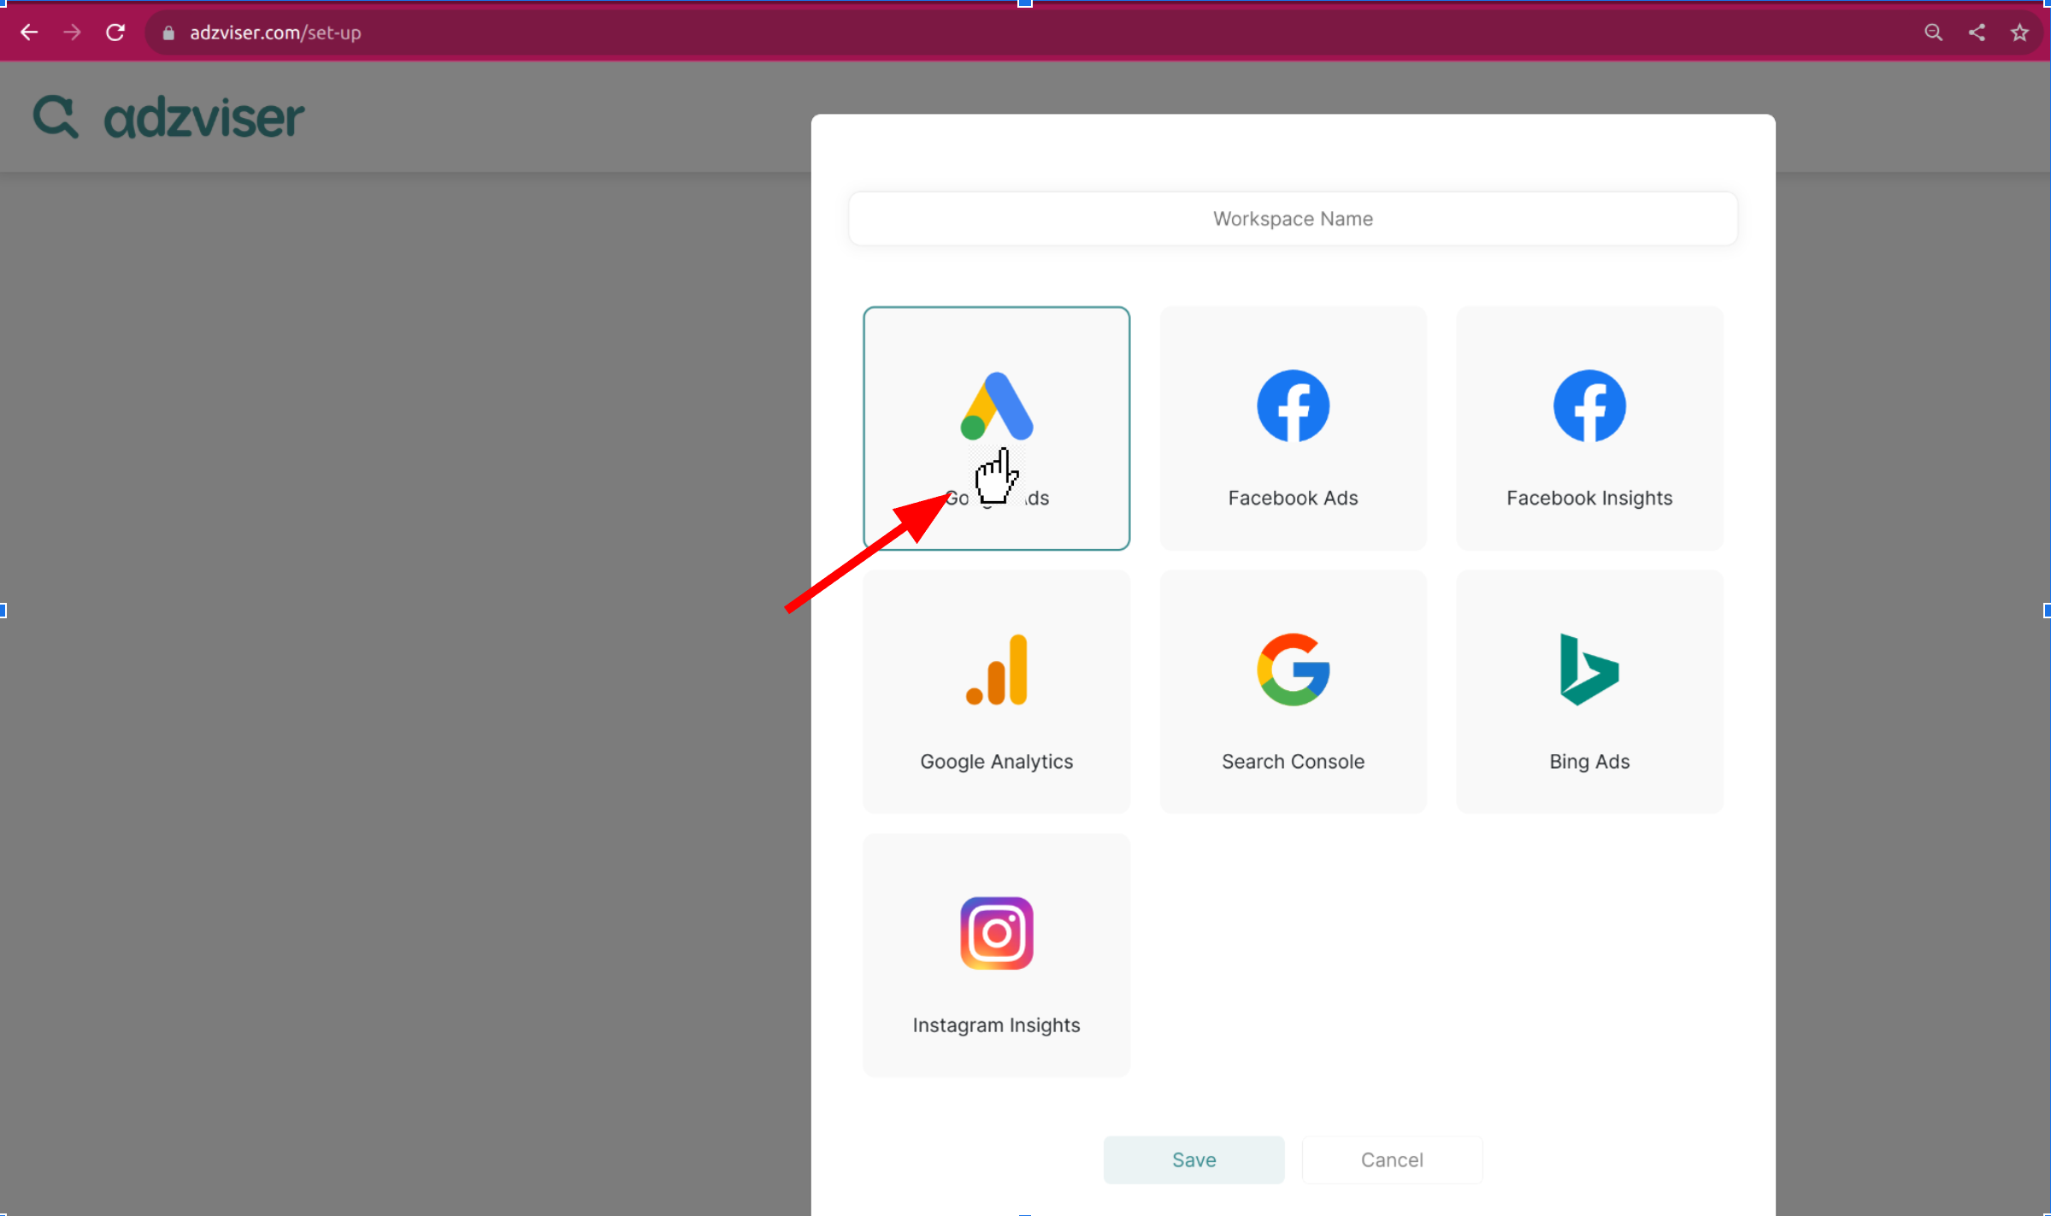This screenshot has width=2051, height=1216.
Task: Click the adzviser logo
Action: (x=168, y=117)
